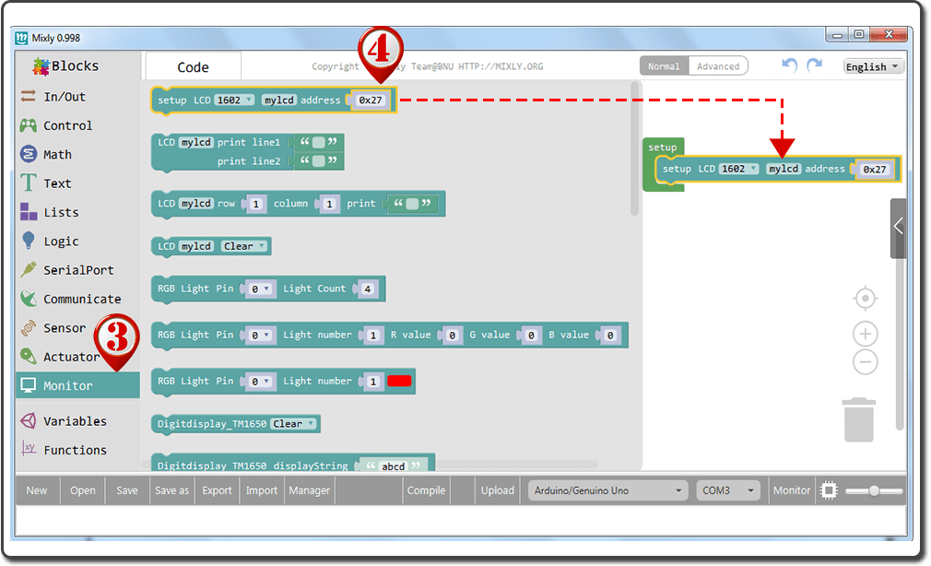Viewport: 931px width, 566px height.
Task: Click the undo arrow icon
Action: pos(789,65)
